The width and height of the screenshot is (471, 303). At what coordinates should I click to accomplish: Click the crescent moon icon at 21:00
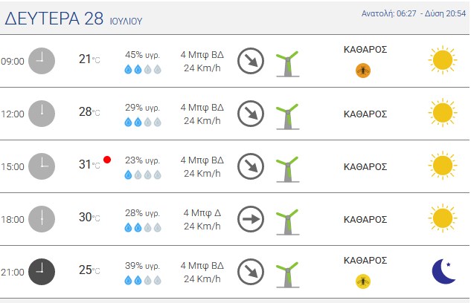(443, 272)
